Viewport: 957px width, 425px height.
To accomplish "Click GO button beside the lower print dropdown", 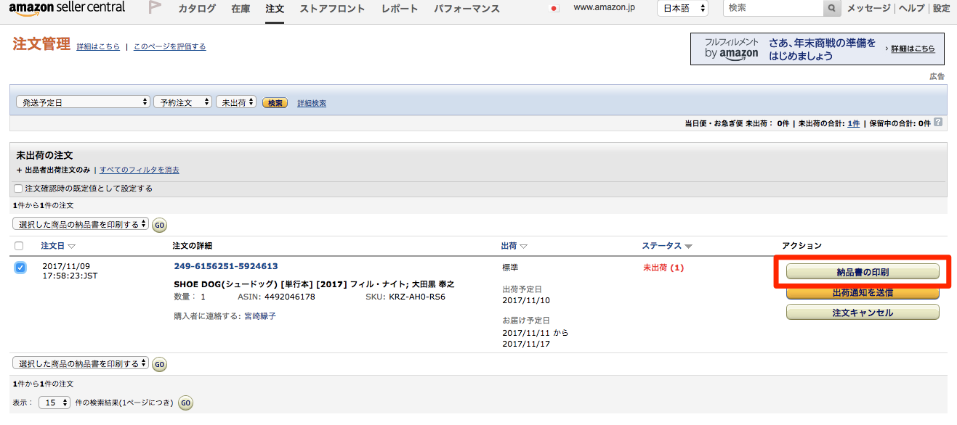I will (159, 364).
